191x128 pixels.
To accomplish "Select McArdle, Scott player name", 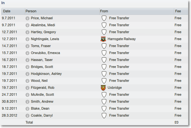I will [x=42, y=94].
